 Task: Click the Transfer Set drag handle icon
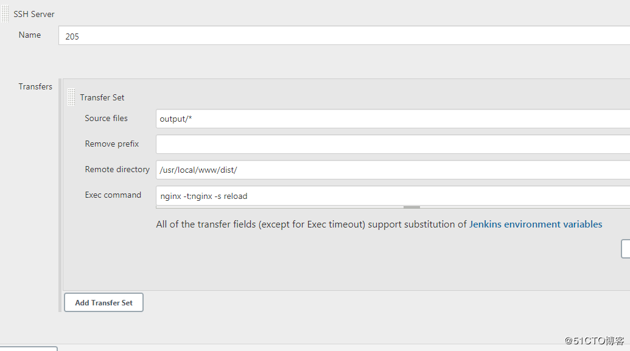click(x=71, y=97)
